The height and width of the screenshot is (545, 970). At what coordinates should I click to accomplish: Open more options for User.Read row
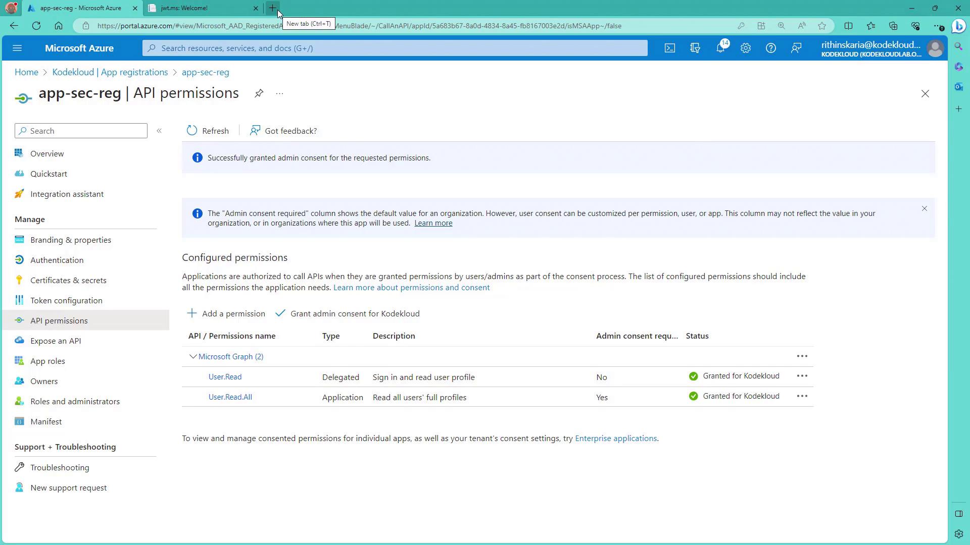tap(802, 376)
